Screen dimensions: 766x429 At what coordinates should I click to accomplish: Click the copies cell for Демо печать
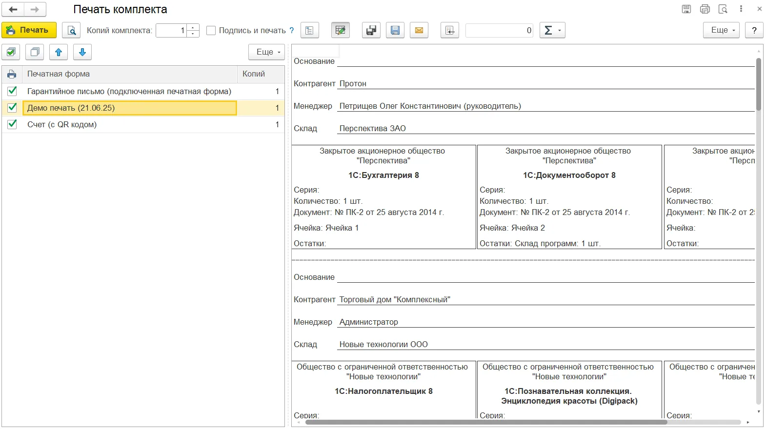pos(261,108)
